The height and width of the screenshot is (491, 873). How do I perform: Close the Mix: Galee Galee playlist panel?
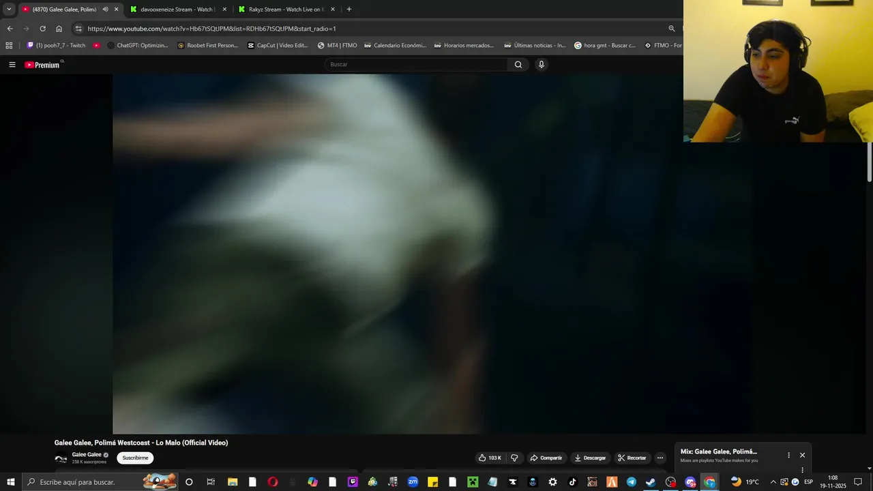[802, 455]
